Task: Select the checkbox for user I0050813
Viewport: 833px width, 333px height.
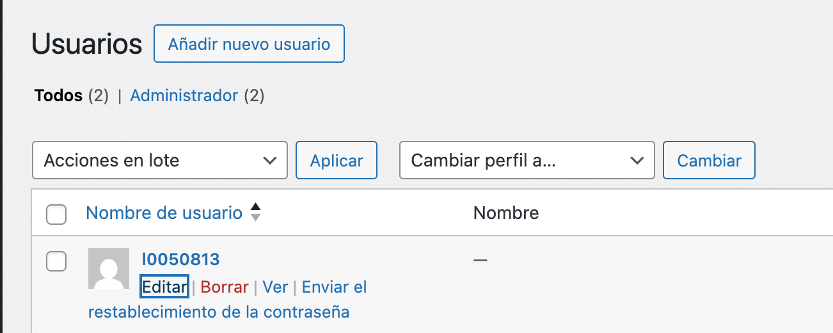Action: point(56,261)
